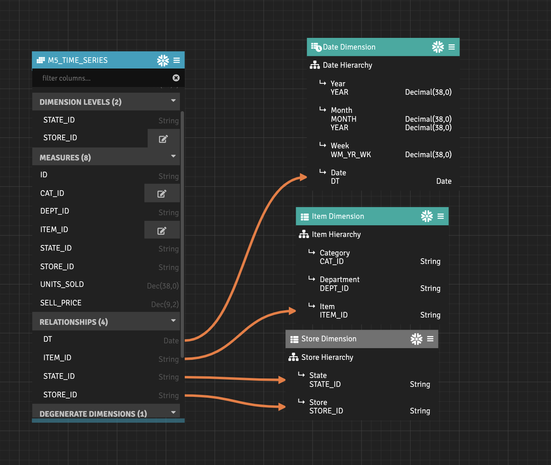
Task: Click the Snowflake icon on Store Dimension header
Action: (417, 338)
